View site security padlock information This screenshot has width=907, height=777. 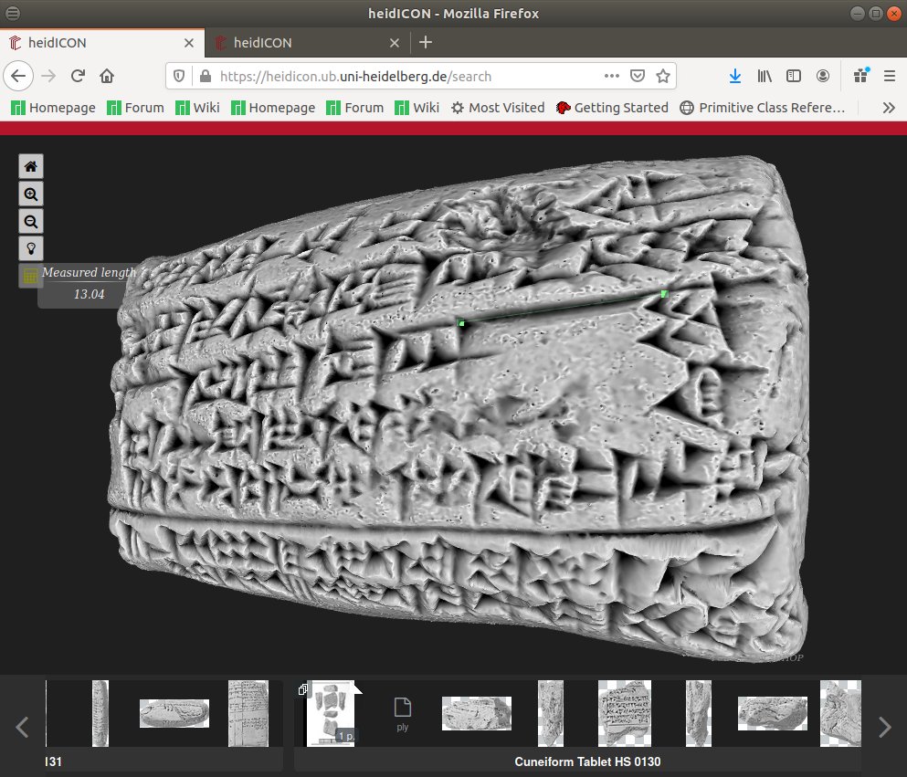click(x=206, y=76)
